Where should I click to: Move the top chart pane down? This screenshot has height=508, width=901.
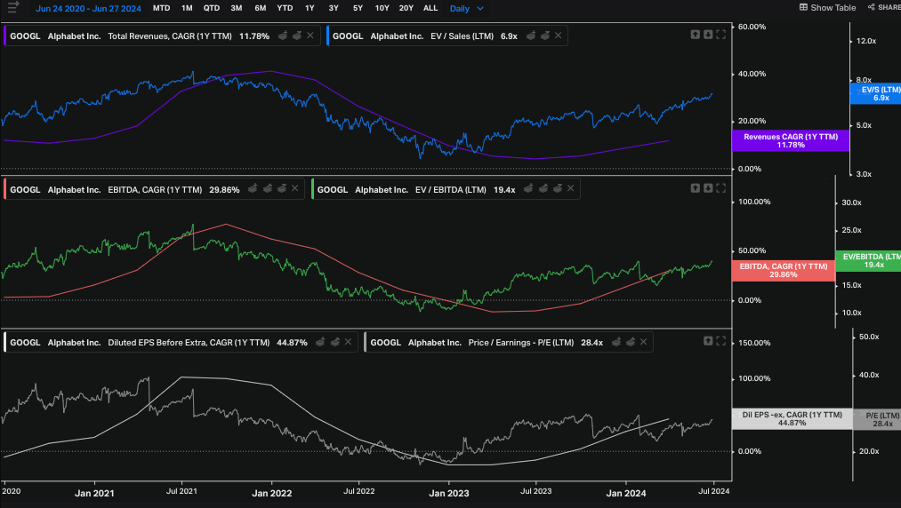[708, 35]
